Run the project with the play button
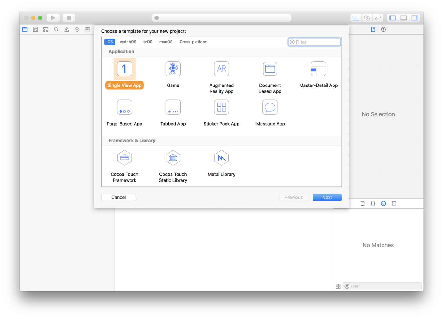Screen dimensions: 443x319 [x=53, y=18]
